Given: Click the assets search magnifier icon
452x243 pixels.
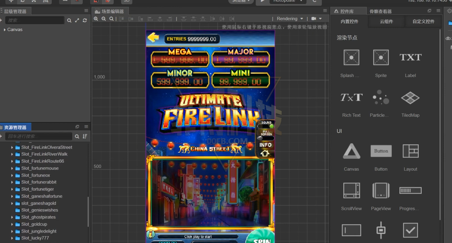Looking at the screenshot, I should coord(77,136).
